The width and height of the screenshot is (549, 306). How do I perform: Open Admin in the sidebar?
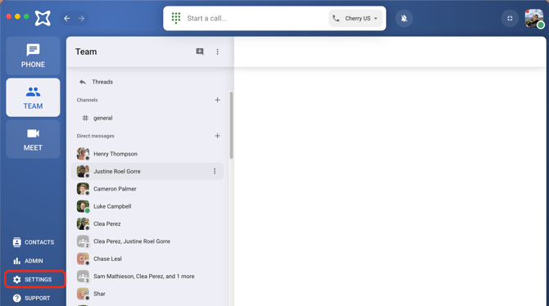click(29, 261)
